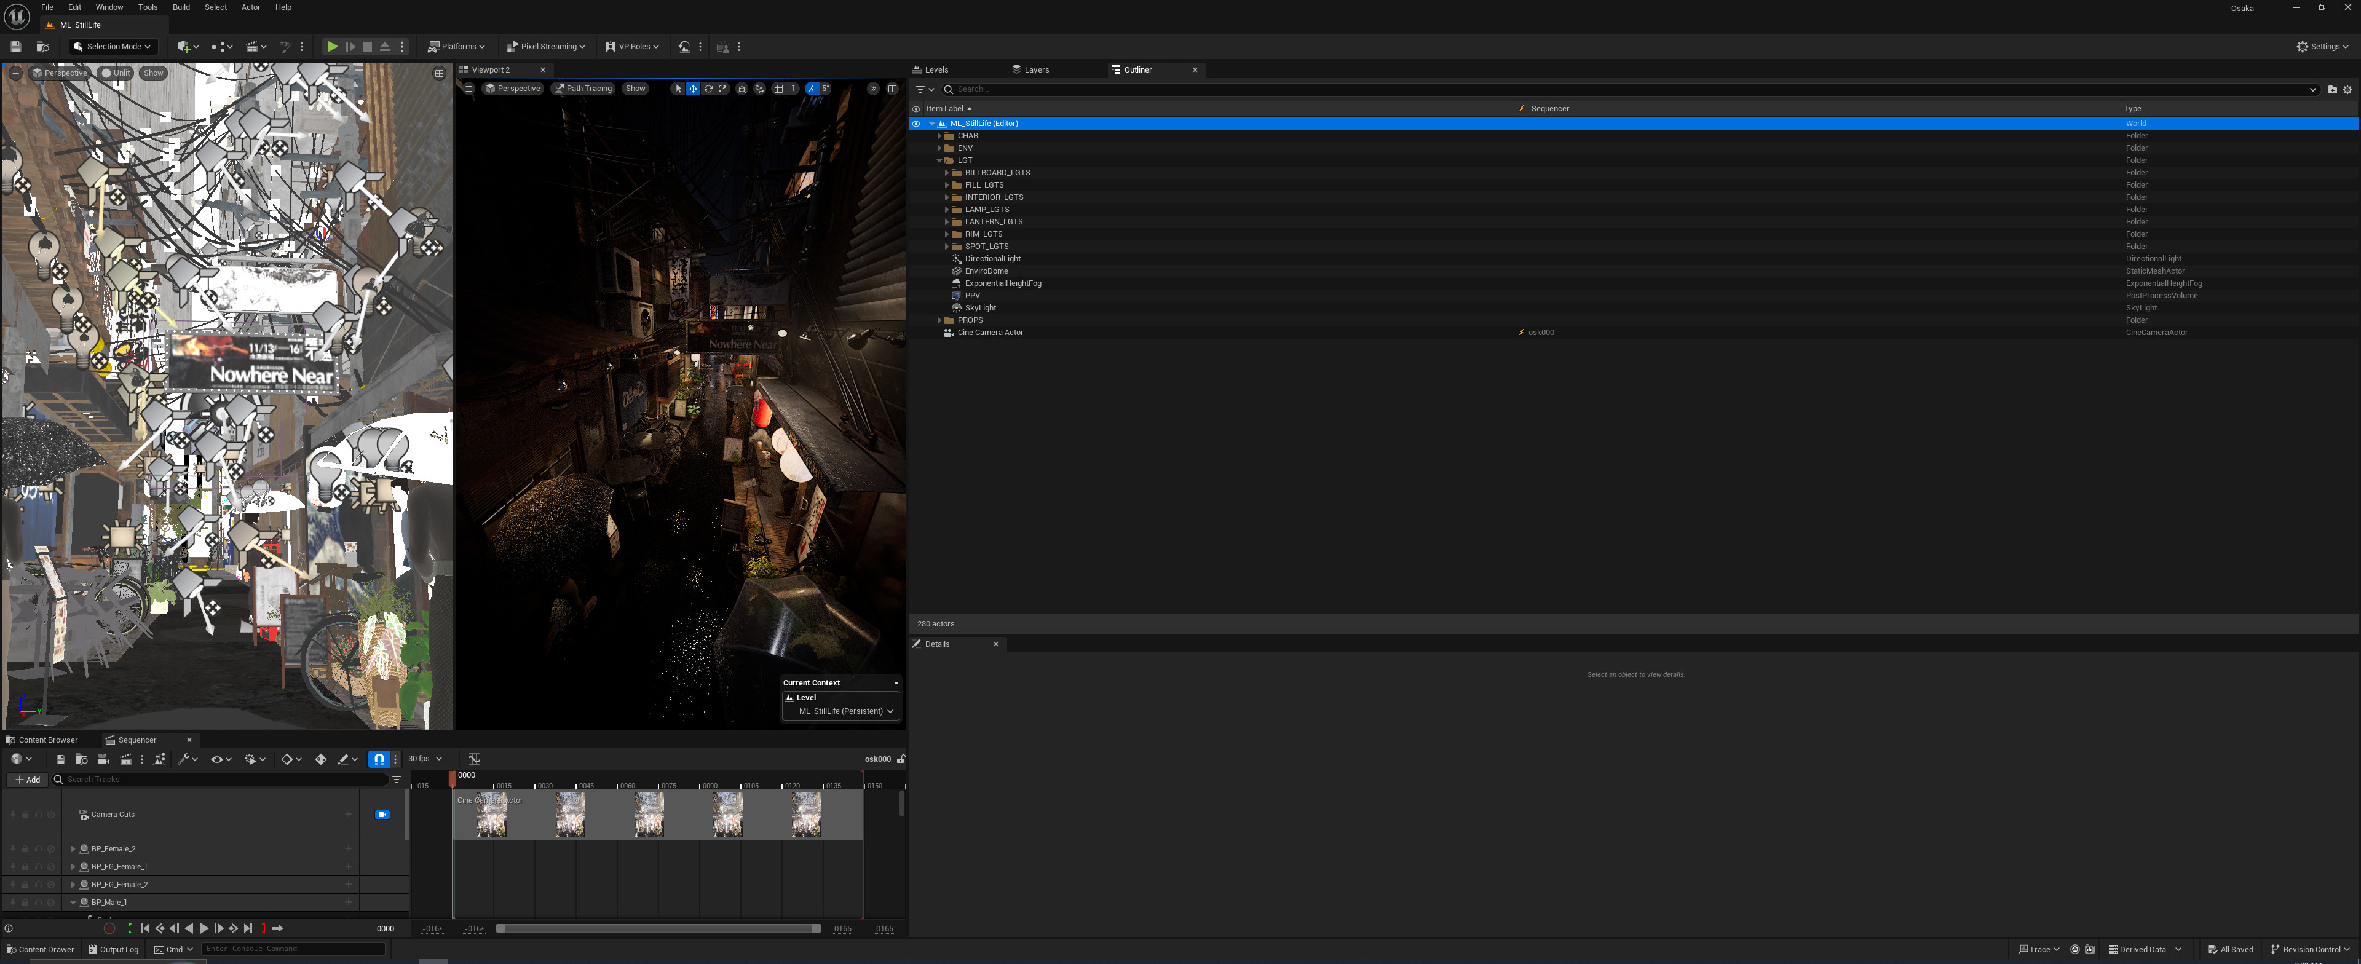Image resolution: width=2361 pixels, height=964 pixels.
Task: Click the Viewport 2 layout maximize icon
Action: point(892,89)
